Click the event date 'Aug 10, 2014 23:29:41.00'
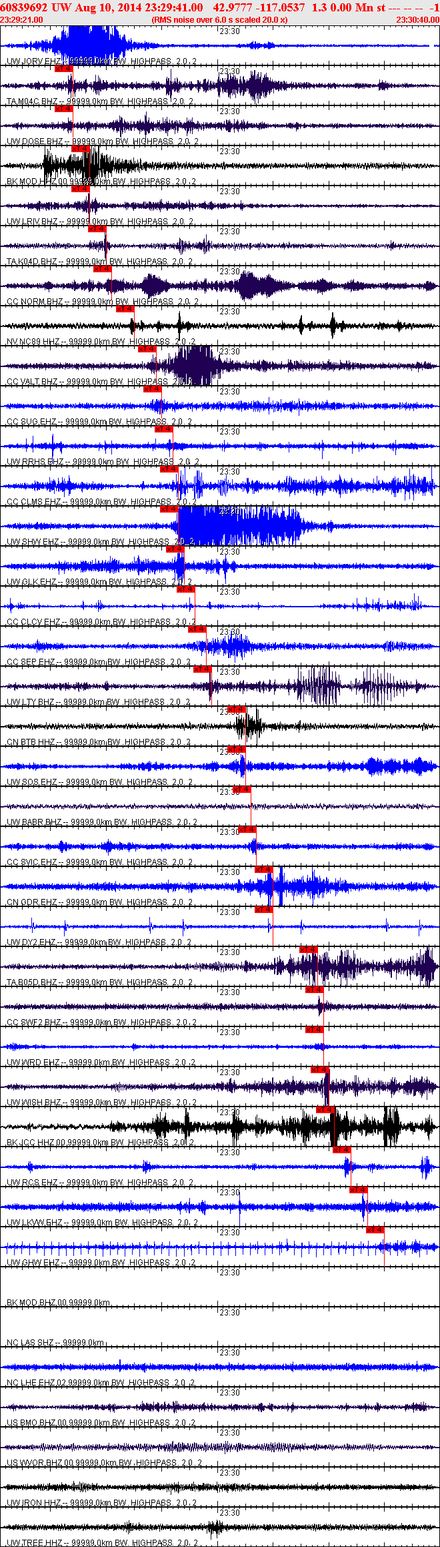 (138, 7)
